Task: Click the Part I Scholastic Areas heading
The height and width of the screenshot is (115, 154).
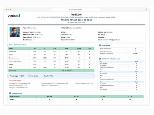Action: [18, 45]
